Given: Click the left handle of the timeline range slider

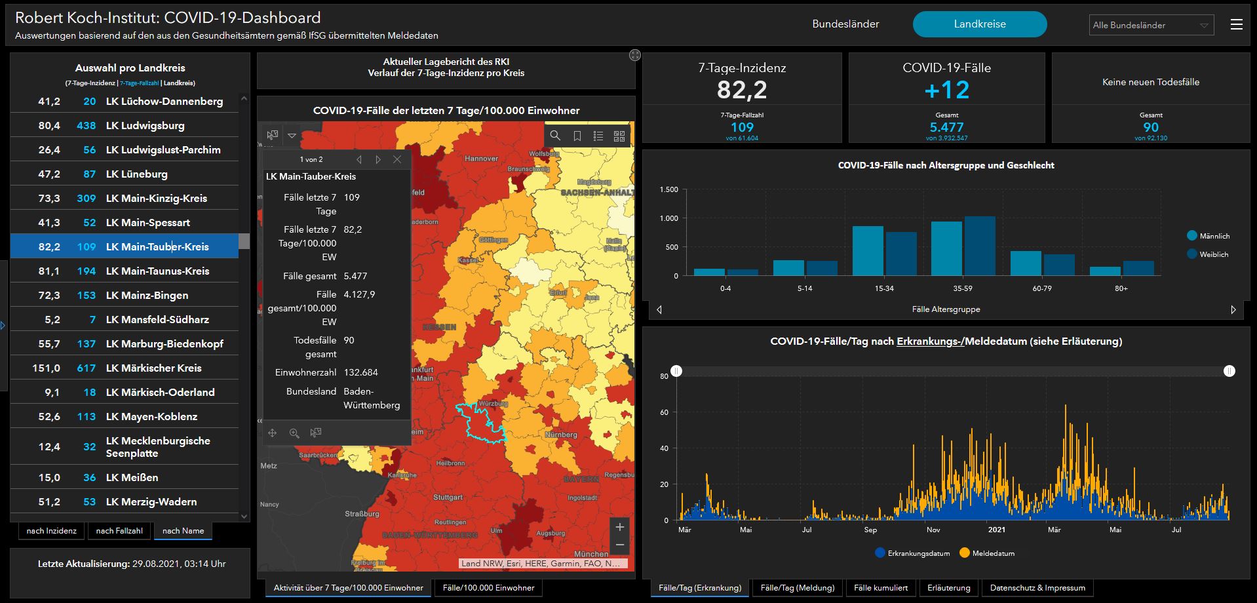Looking at the screenshot, I should pos(676,371).
